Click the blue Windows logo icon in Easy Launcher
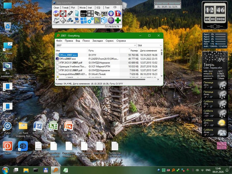The height and width of the screenshot is (174, 232). pyautogui.click(x=84, y=20)
